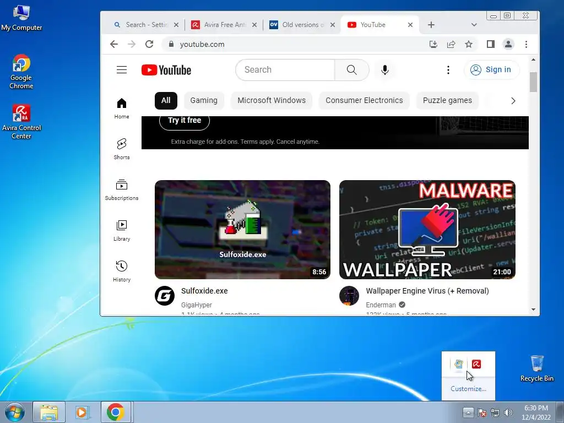This screenshot has height=423, width=564.
Task: Click page vertical scrollbar thumb
Action: pos(533,82)
